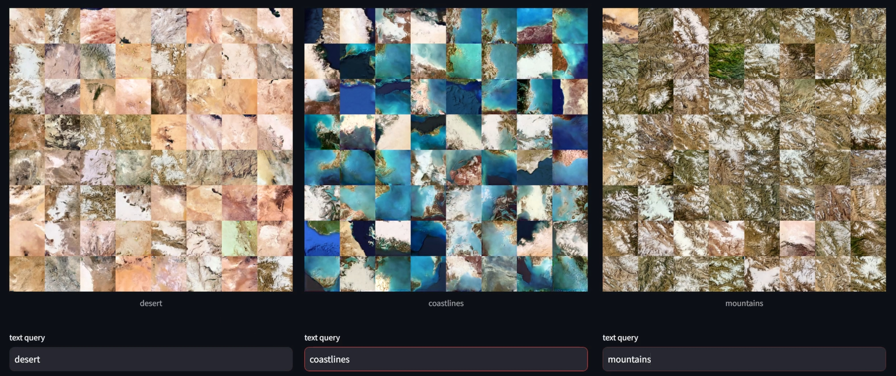Click the 'text query' label above coastlines input

pyautogui.click(x=322, y=337)
